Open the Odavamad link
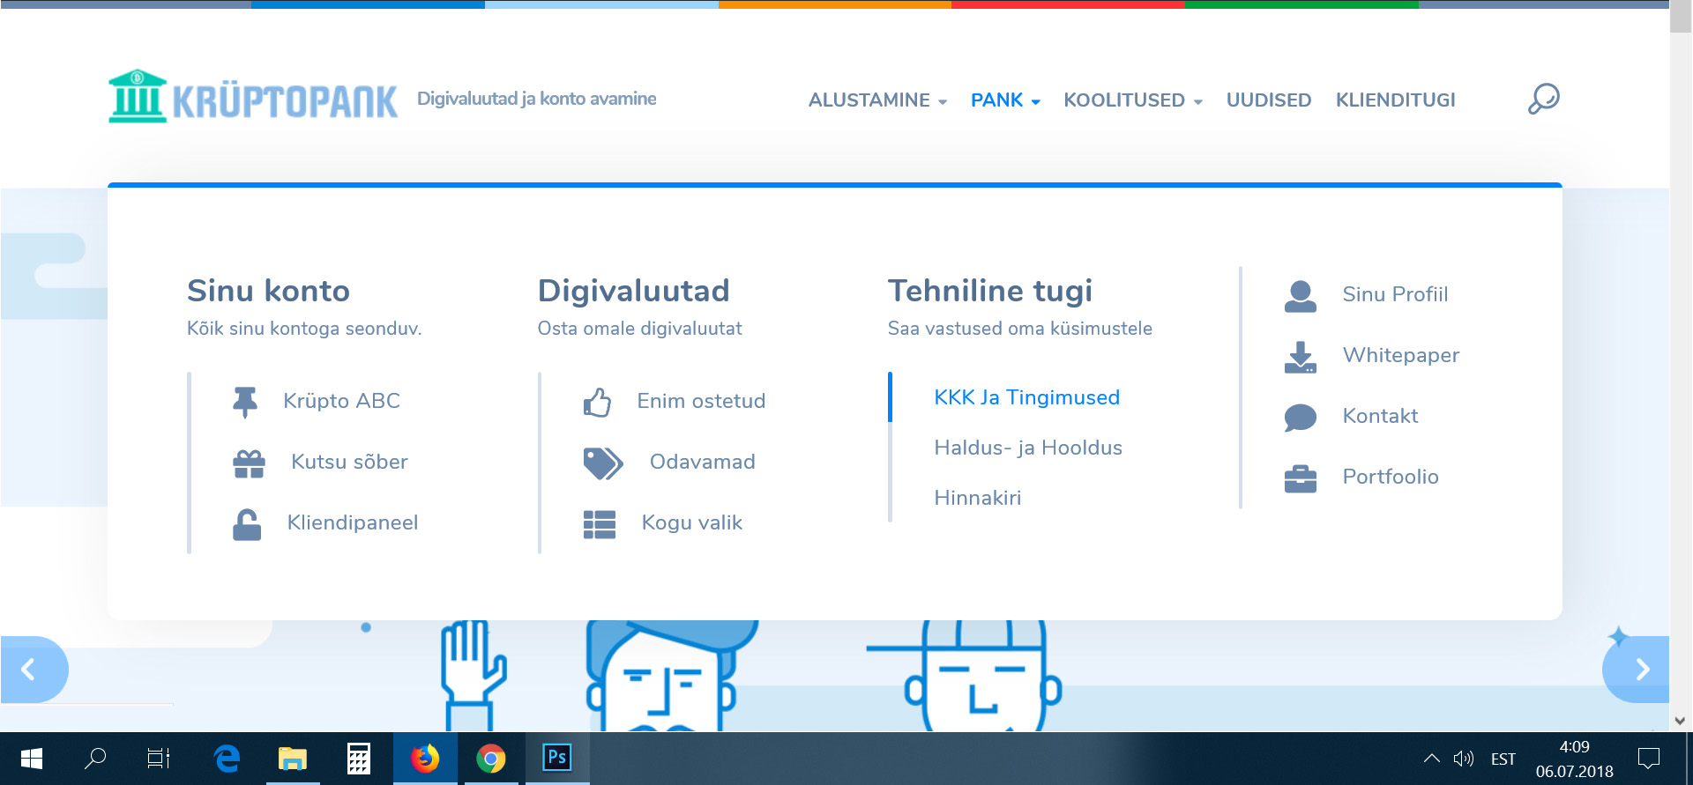 [702, 463]
